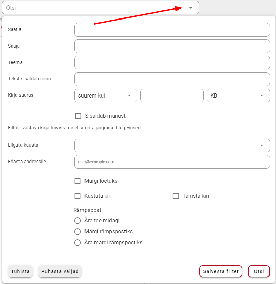276x284 pixels.
Task: Focus the Saatja sender input field
Action: click(x=172, y=30)
